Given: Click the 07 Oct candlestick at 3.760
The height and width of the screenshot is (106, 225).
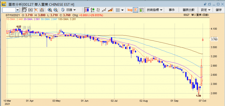Looking at the screenshot, I should (x=203, y=39).
